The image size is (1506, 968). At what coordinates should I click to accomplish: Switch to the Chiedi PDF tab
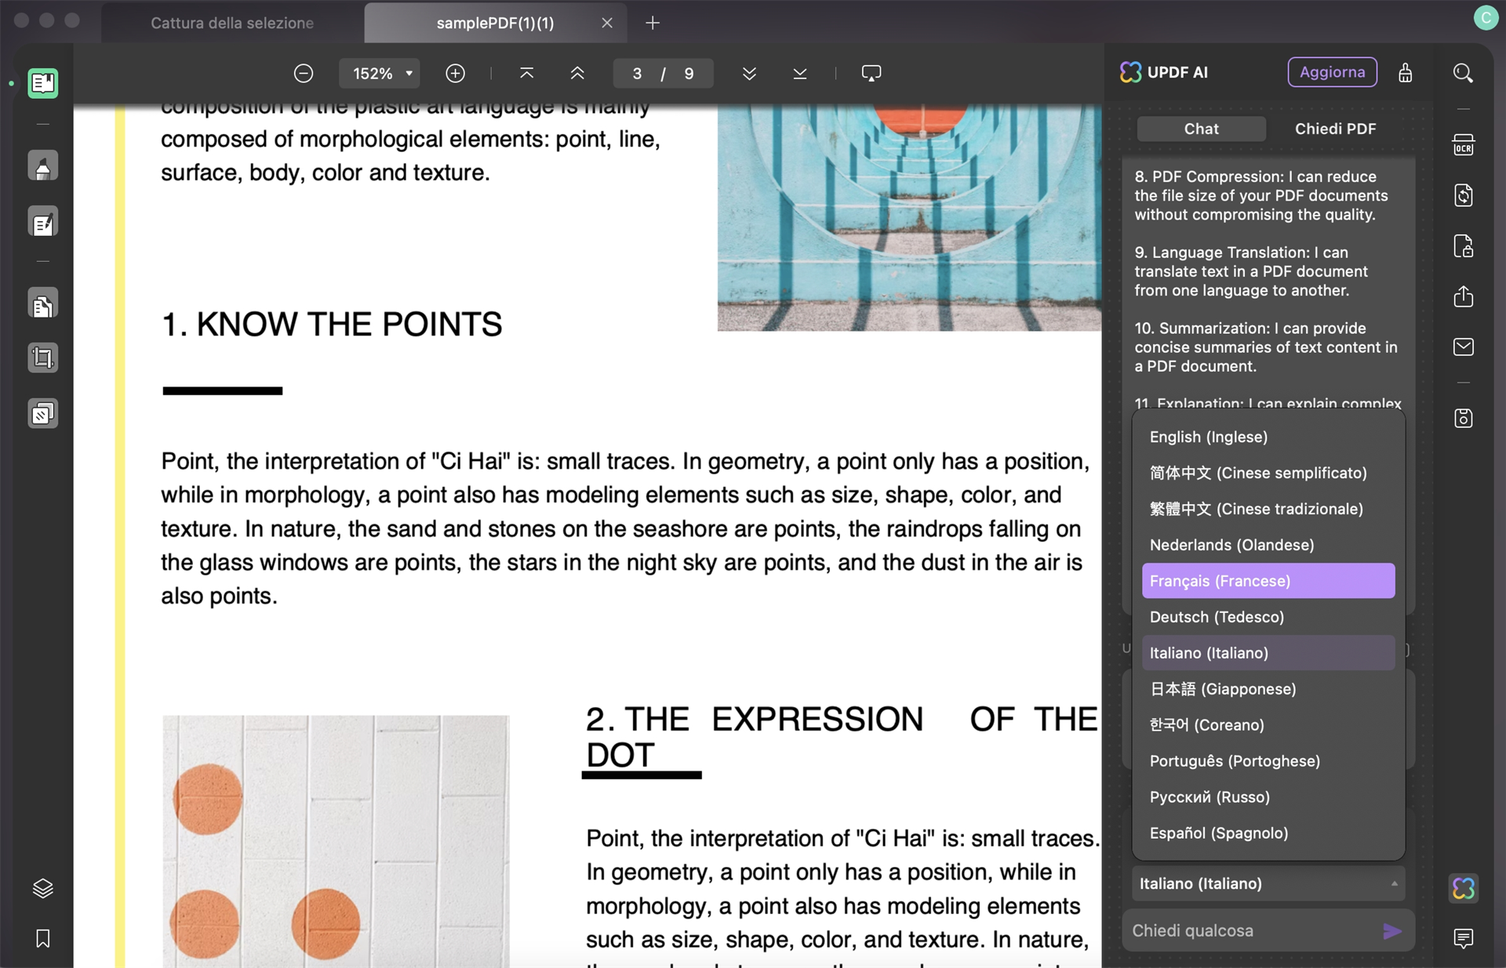click(x=1335, y=129)
